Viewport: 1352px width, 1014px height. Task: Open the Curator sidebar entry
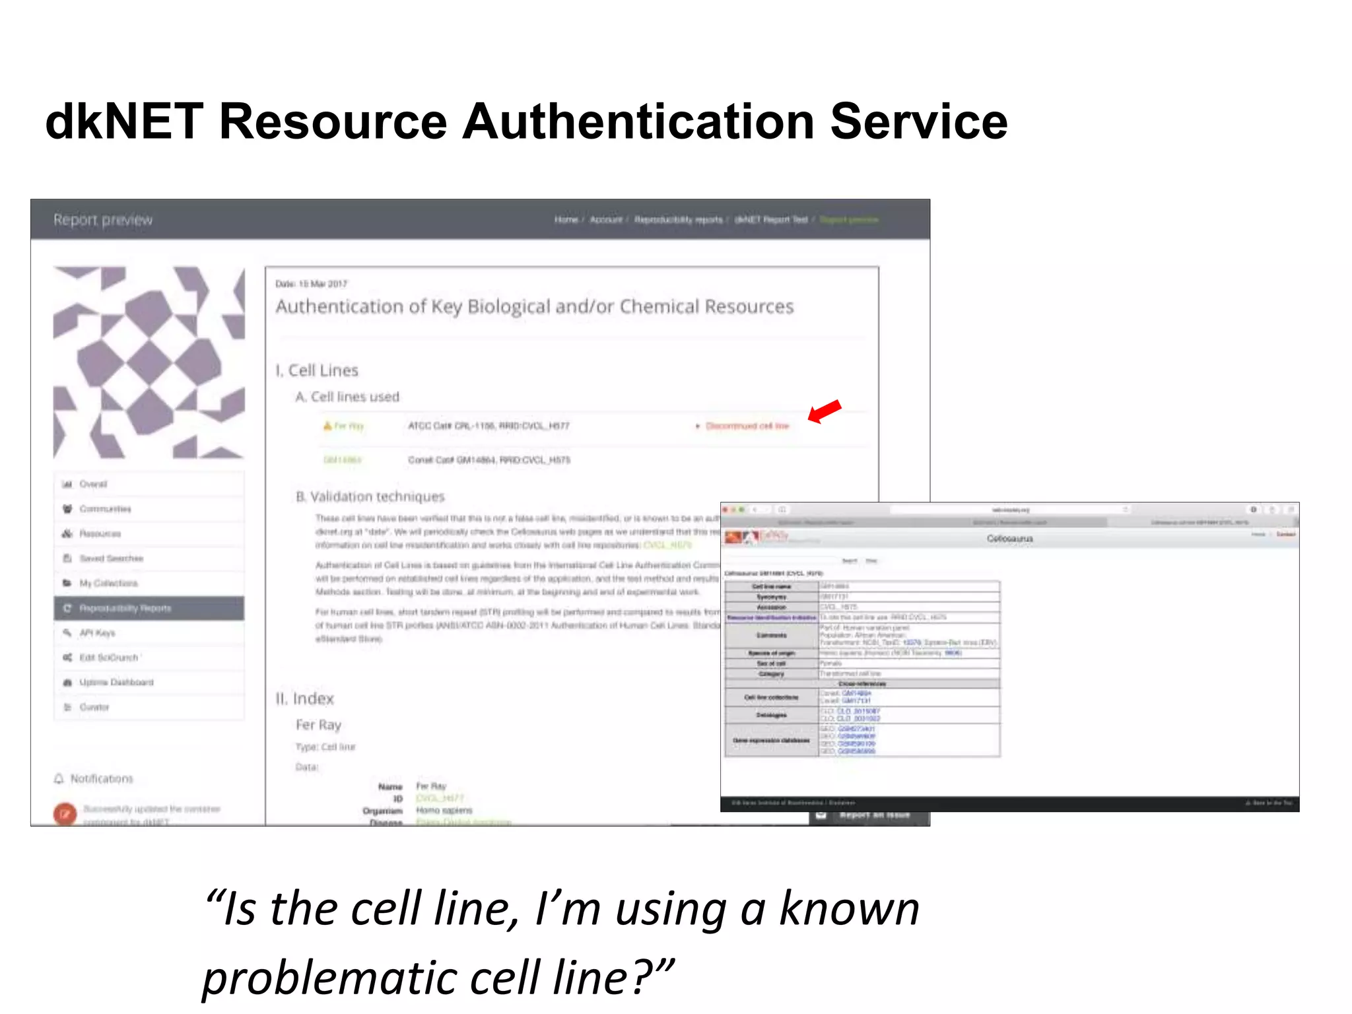click(149, 707)
